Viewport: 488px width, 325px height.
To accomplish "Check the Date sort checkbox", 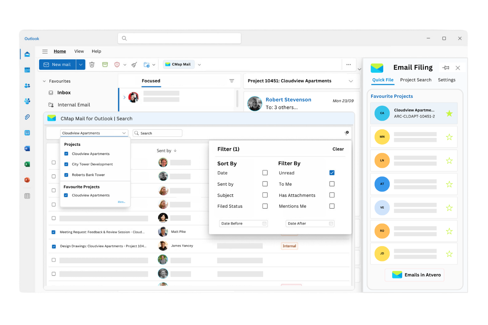I will click(265, 173).
